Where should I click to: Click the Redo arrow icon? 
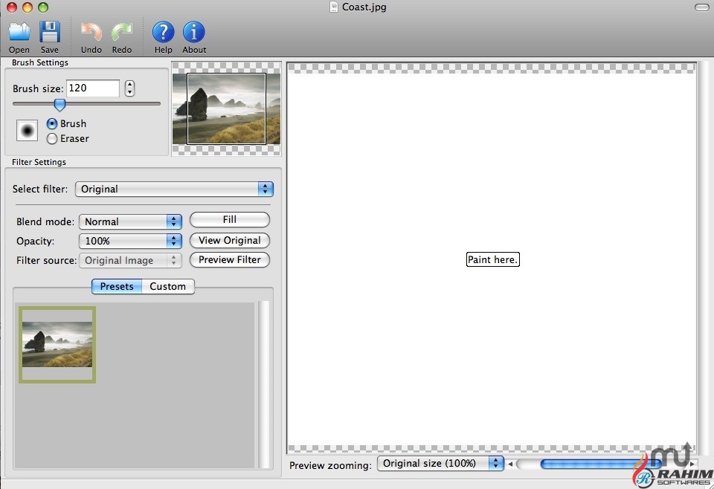click(121, 33)
